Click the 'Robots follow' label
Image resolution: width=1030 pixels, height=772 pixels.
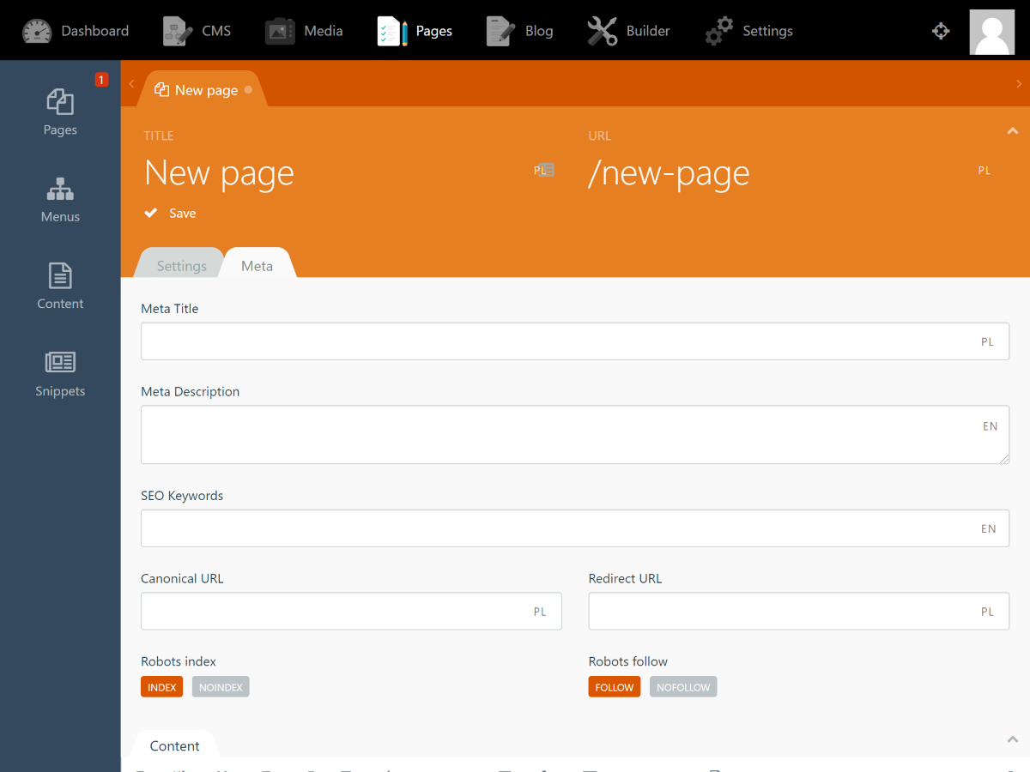click(x=628, y=661)
